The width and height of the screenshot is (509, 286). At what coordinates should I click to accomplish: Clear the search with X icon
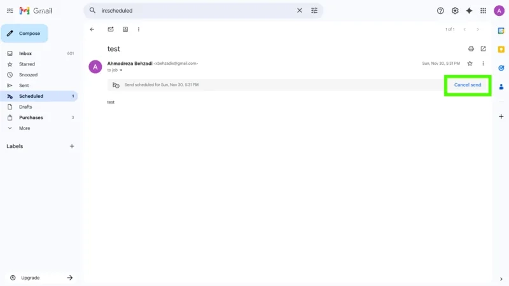click(x=300, y=11)
